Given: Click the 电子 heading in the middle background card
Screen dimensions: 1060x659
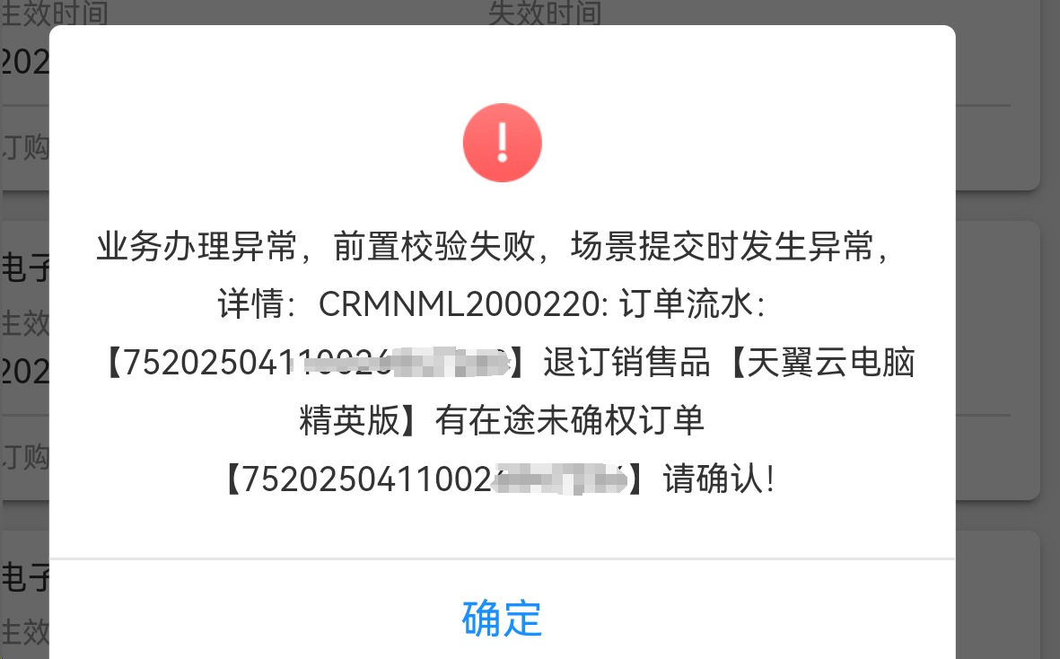Looking at the screenshot, I should pos(25,267).
